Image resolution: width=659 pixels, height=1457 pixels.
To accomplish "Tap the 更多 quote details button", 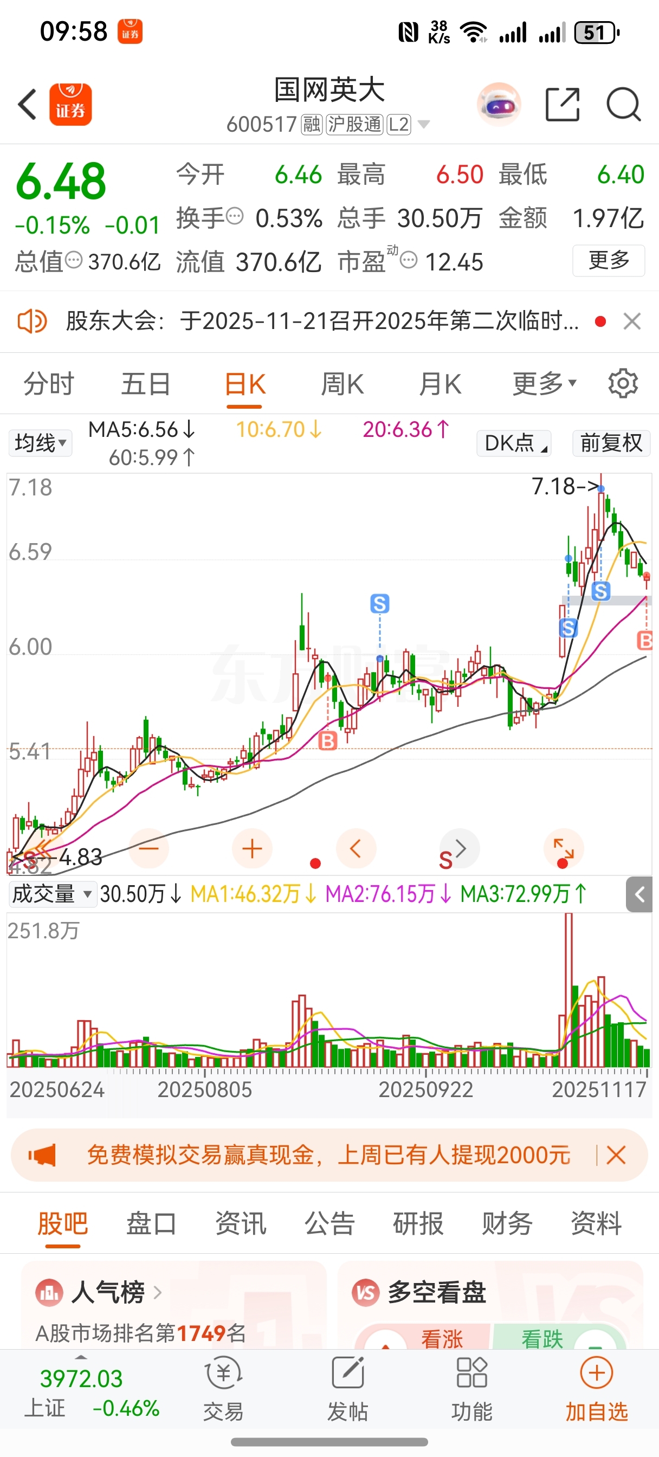I will 609,260.
